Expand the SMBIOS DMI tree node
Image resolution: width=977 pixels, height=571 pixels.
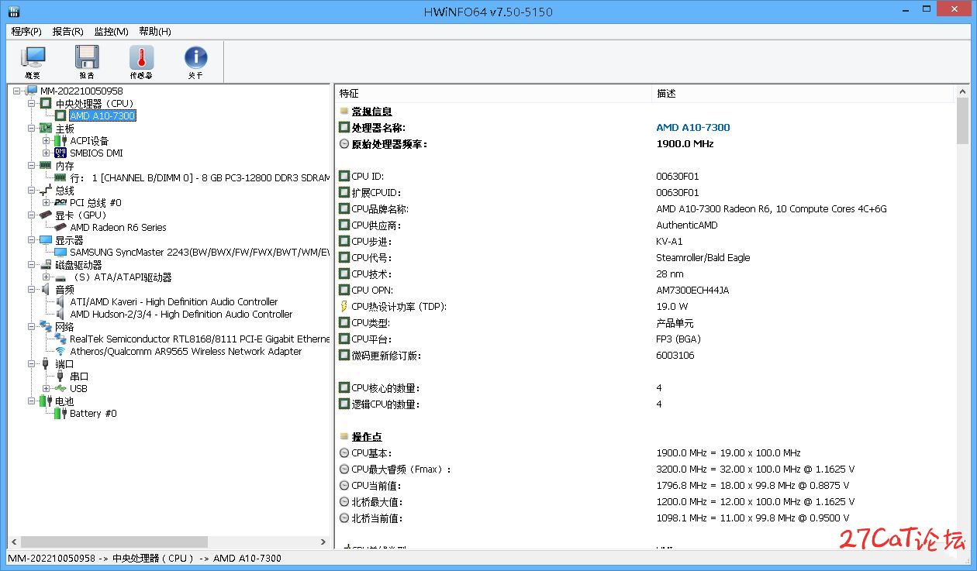(x=47, y=153)
